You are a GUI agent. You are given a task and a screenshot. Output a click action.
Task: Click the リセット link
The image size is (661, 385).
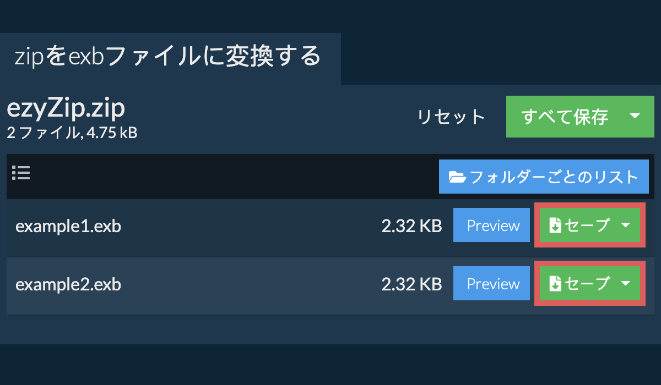451,117
